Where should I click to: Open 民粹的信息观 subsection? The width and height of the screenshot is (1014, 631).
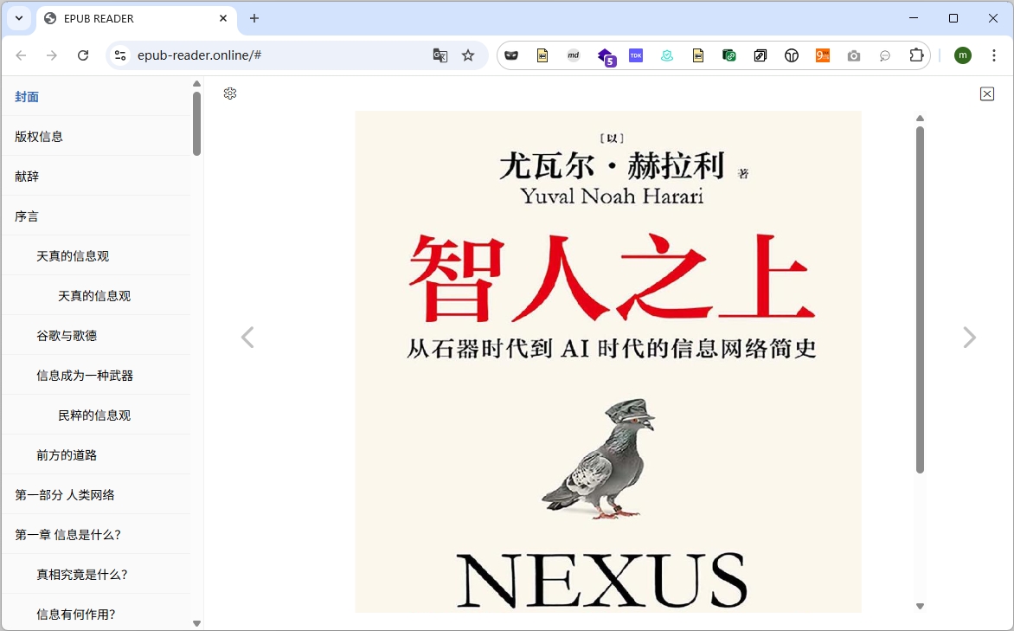94,415
